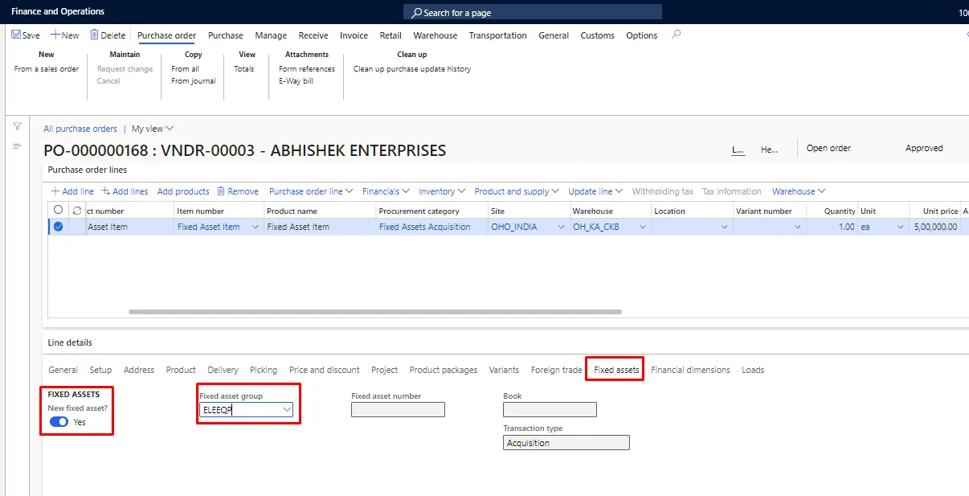
Task: Click Copy From all button
Action: 185,69
